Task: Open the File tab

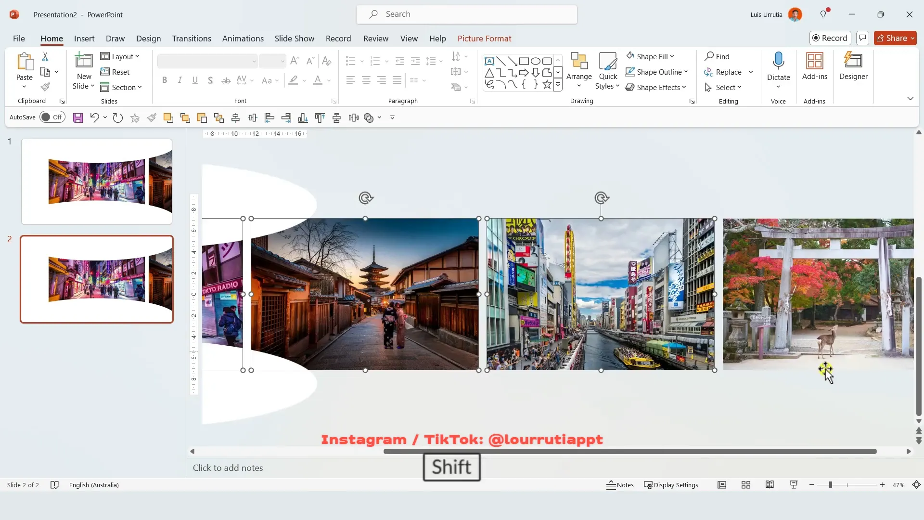Action: pyautogui.click(x=19, y=39)
